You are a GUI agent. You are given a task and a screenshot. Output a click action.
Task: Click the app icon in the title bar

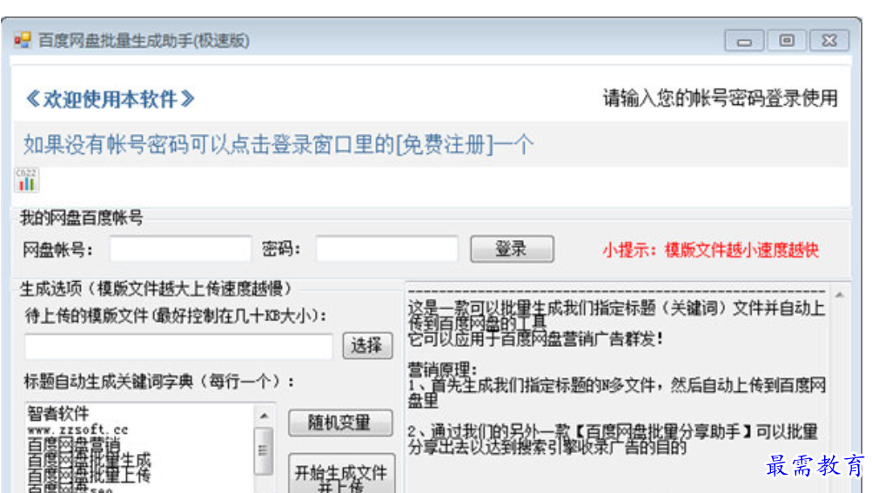tap(23, 40)
